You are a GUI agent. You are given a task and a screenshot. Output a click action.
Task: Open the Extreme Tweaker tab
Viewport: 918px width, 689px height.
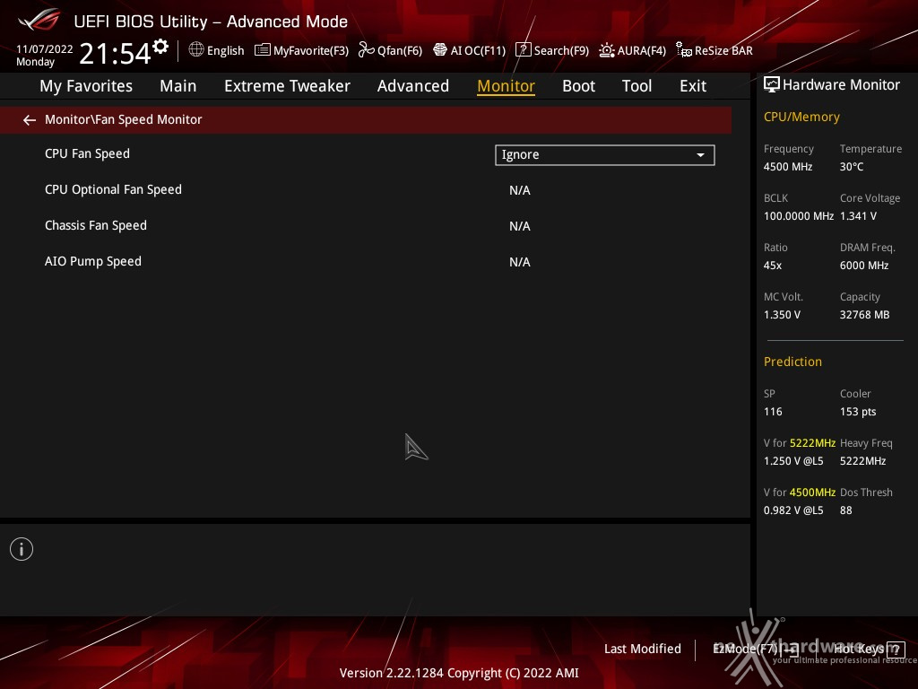[287, 86]
